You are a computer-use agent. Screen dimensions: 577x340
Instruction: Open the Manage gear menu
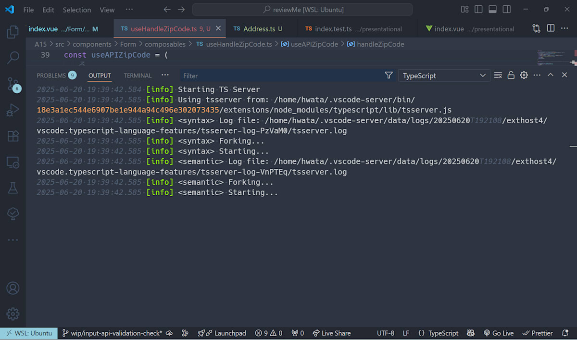(x=13, y=314)
